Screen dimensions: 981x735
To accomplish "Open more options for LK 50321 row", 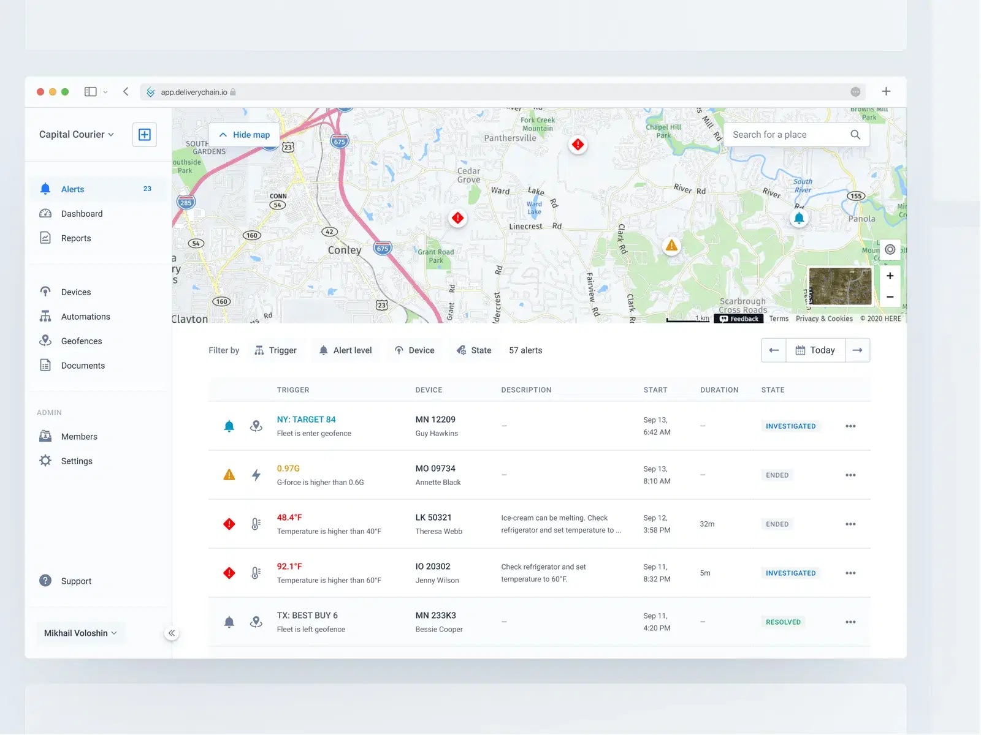I will (850, 524).
